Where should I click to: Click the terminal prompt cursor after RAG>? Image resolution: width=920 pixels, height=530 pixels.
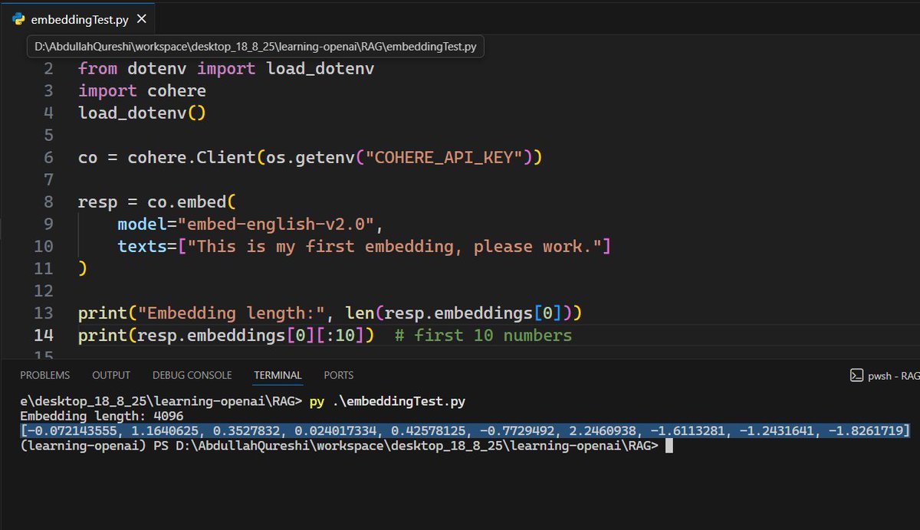pos(669,446)
